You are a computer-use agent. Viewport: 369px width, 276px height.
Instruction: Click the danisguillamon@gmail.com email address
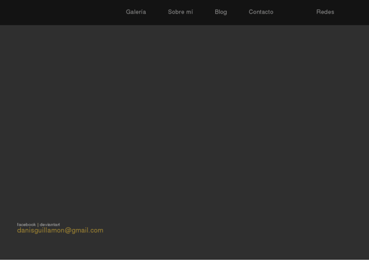pyautogui.click(x=60, y=230)
